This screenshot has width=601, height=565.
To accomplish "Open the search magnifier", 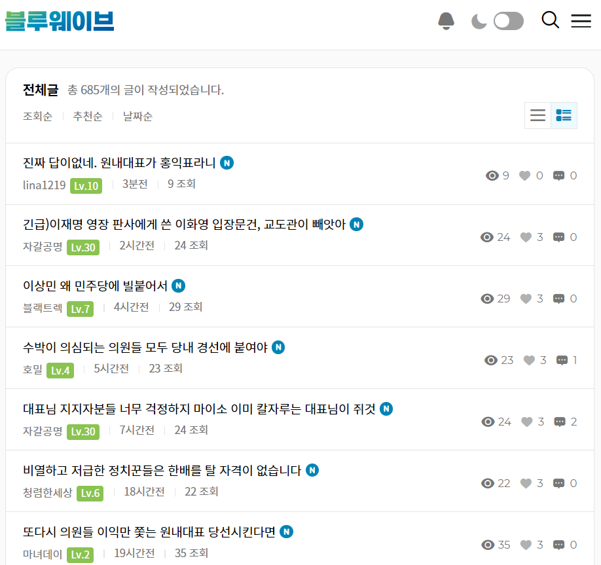I will [x=550, y=20].
